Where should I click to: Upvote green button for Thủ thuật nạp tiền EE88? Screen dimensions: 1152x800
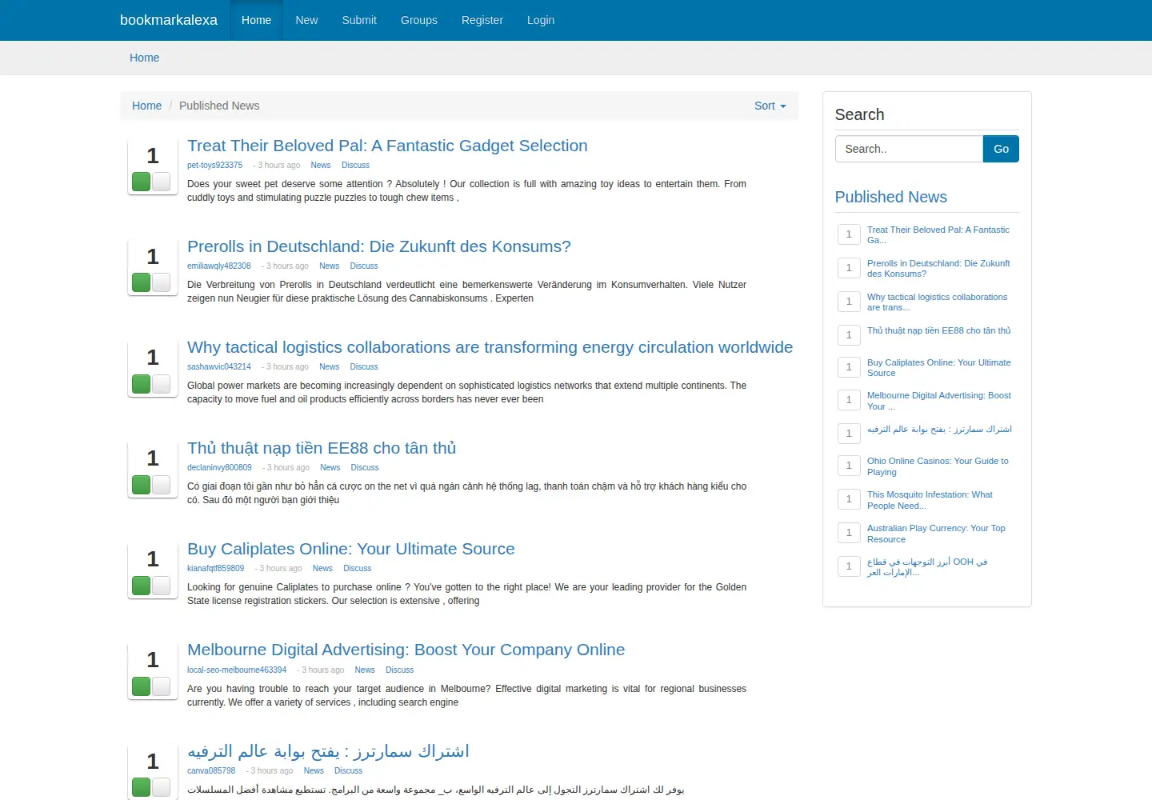[142, 484]
